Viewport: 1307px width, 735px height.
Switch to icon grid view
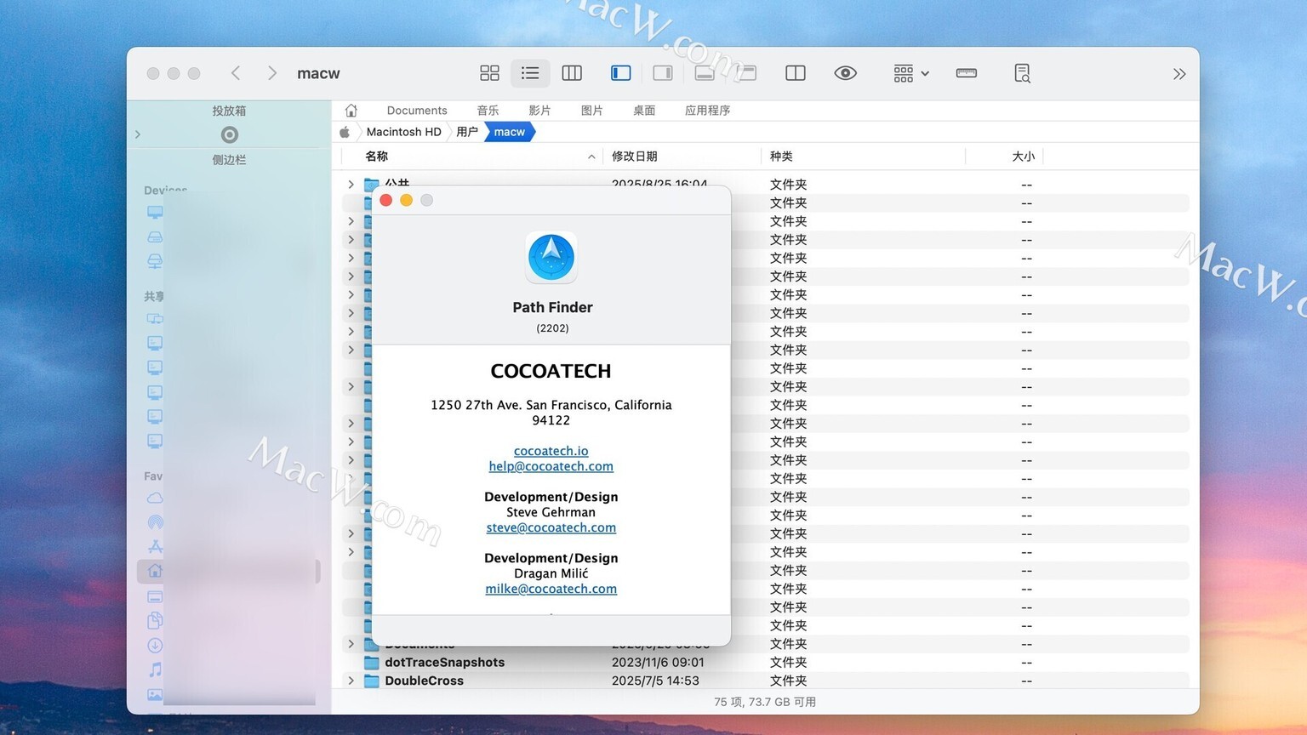tap(489, 73)
